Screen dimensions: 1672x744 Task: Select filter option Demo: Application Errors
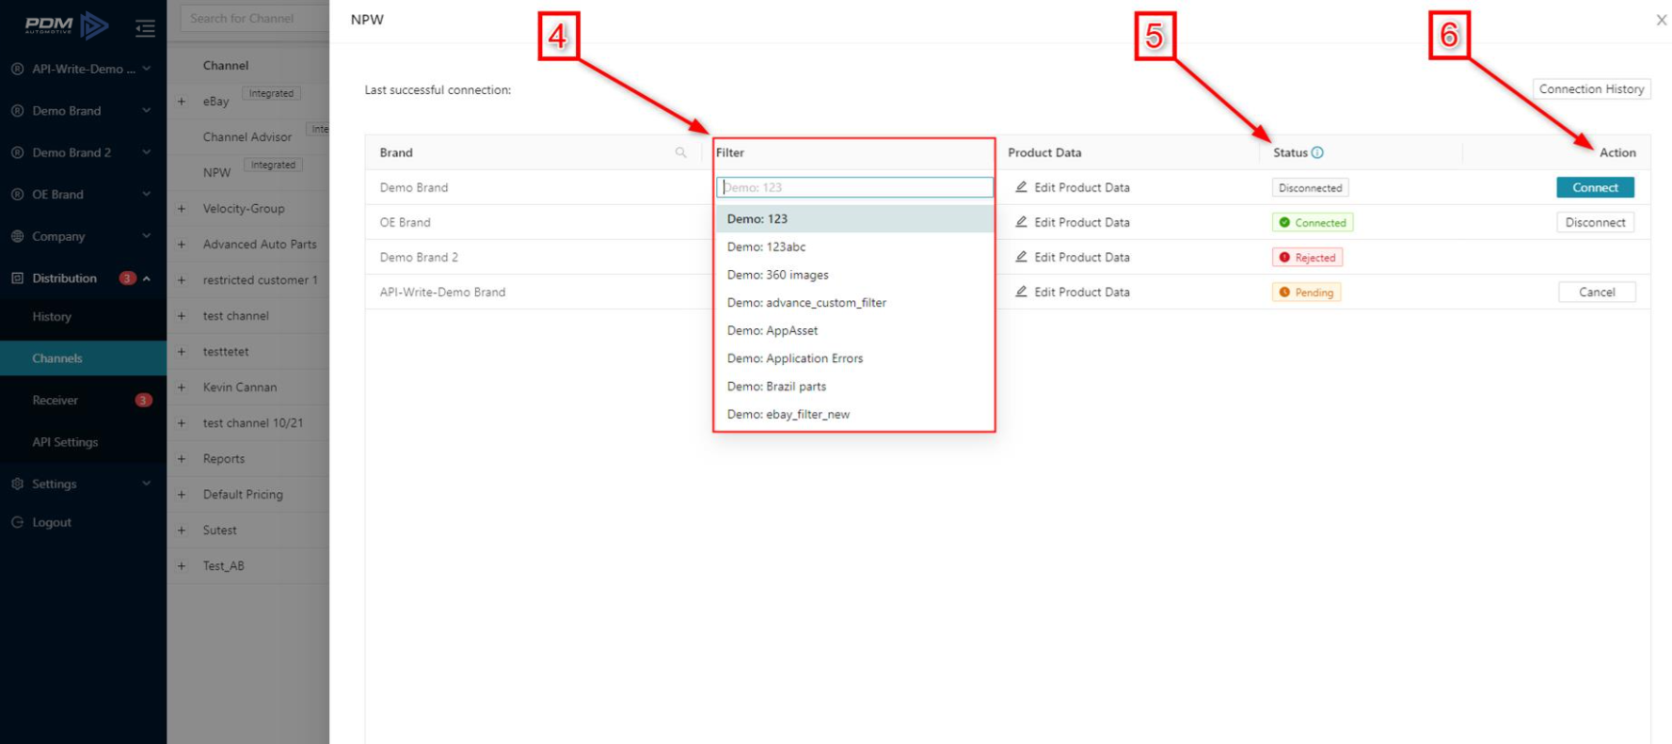854,358
